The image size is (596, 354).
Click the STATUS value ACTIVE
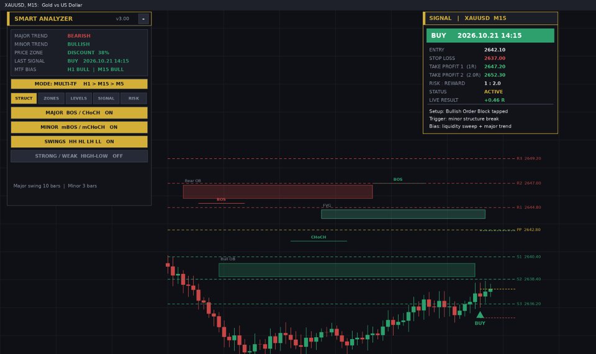[494, 92]
